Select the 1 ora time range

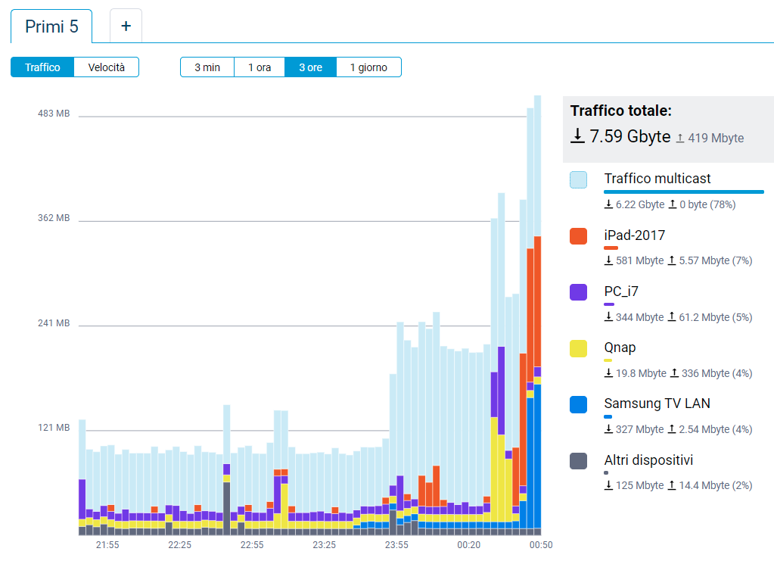[260, 67]
